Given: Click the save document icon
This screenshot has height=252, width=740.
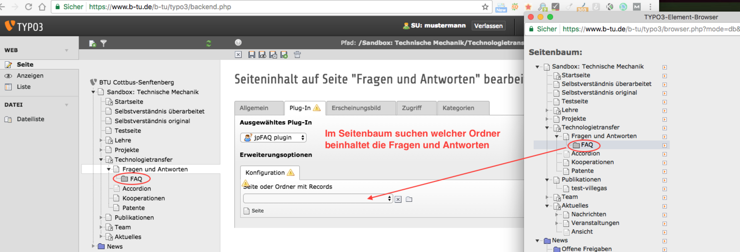Looking at the screenshot, I should point(252,55).
